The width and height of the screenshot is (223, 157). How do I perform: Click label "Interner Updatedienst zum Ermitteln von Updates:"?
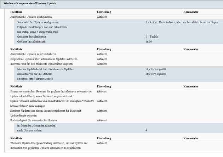point(46,69)
